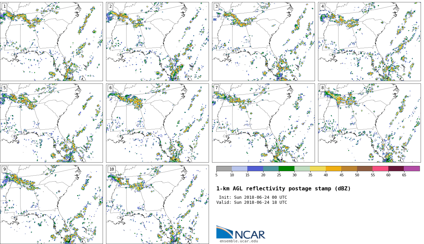This screenshot has height=244, width=424.
Task: Choose the member 5 postage stamp
Action: click(x=51, y=123)
